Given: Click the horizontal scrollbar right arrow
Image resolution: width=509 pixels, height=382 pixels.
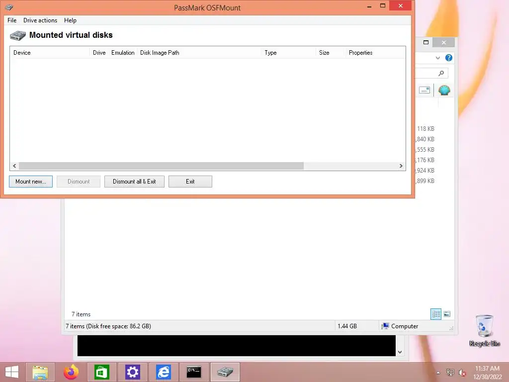Looking at the screenshot, I should [x=401, y=166].
